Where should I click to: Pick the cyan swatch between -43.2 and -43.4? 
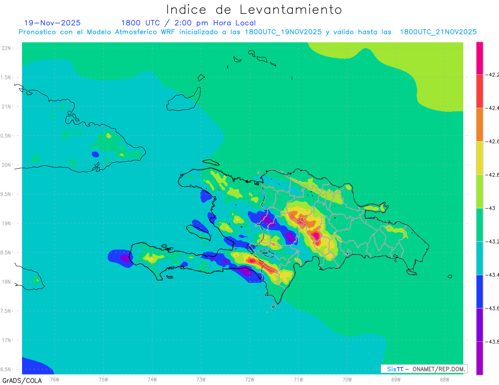479,258
